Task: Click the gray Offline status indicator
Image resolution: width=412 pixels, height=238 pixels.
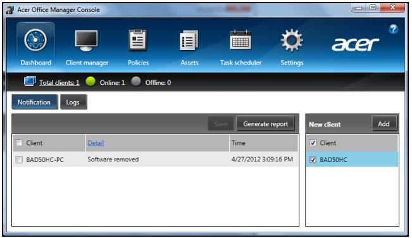Action: (x=136, y=82)
